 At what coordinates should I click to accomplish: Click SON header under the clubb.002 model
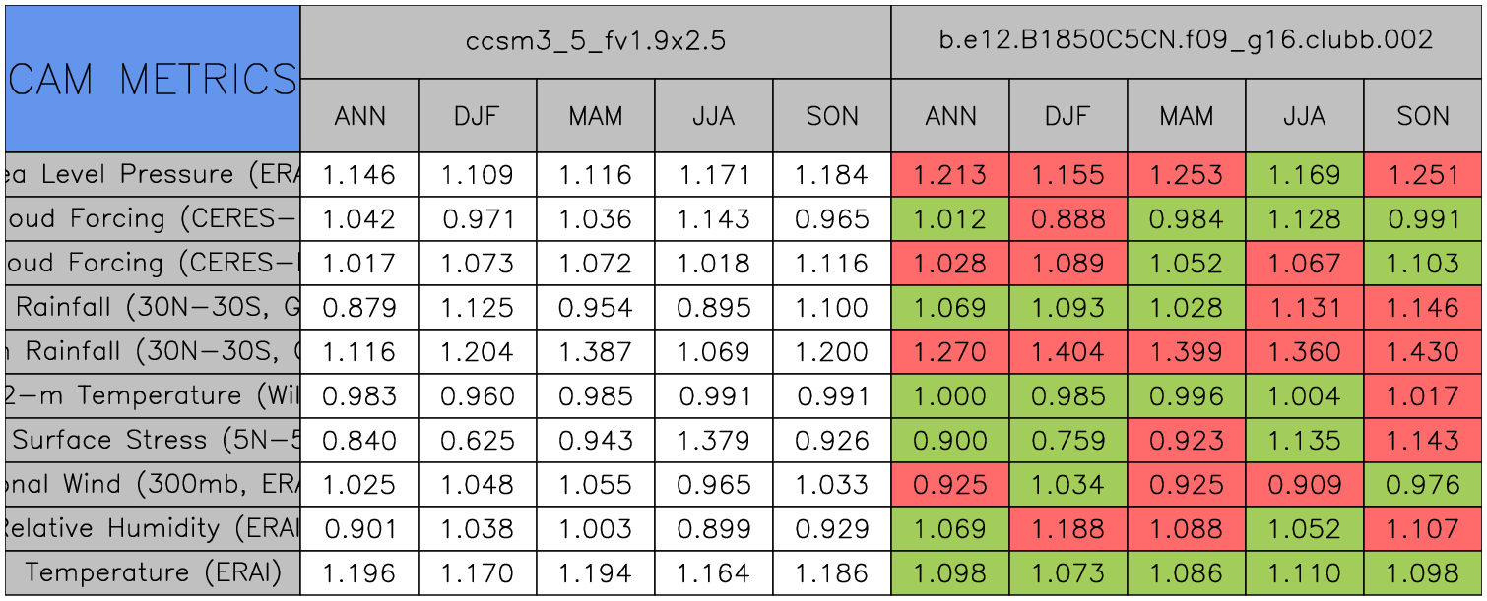pos(1423,116)
